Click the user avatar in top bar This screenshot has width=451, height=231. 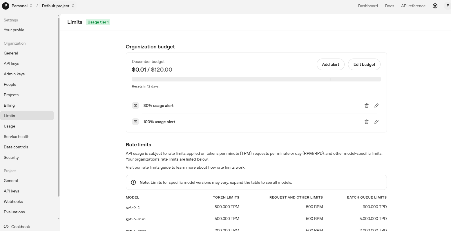447,6
